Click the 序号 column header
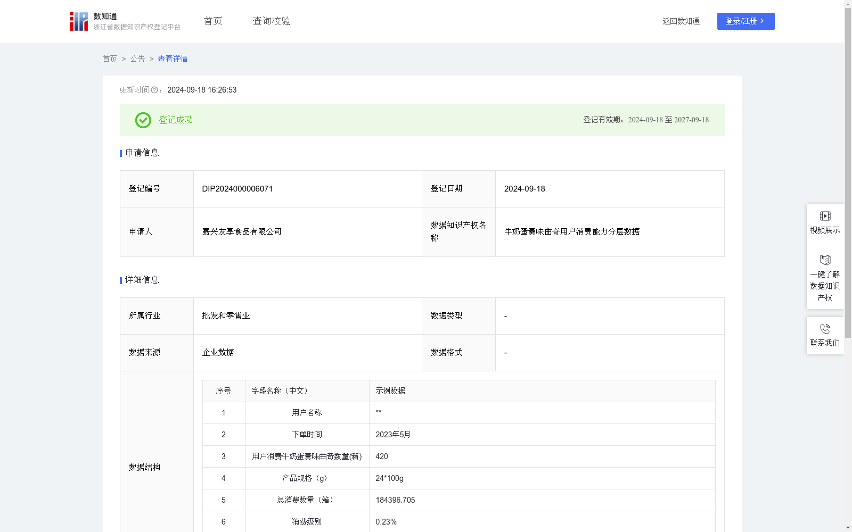This screenshot has height=532, width=852. pos(223,391)
